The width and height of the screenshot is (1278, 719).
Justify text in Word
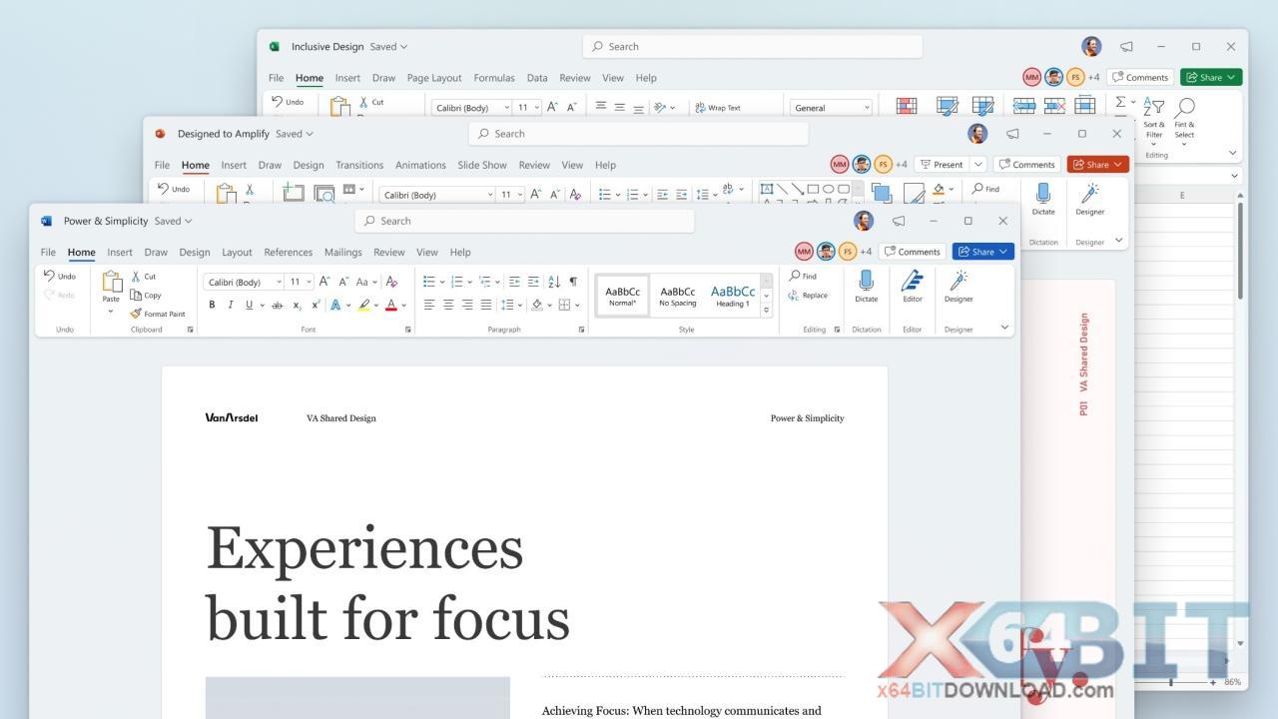click(x=486, y=305)
